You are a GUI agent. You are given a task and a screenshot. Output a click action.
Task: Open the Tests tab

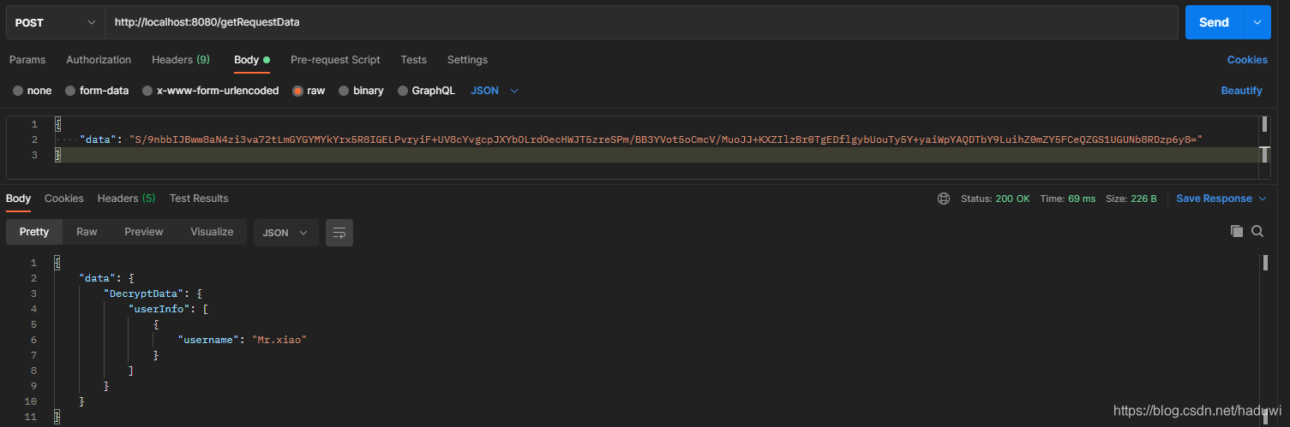click(413, 60)
